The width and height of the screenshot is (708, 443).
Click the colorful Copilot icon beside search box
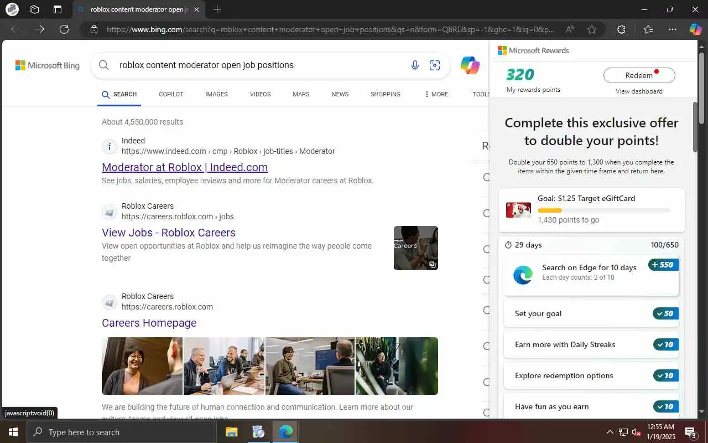470,65
